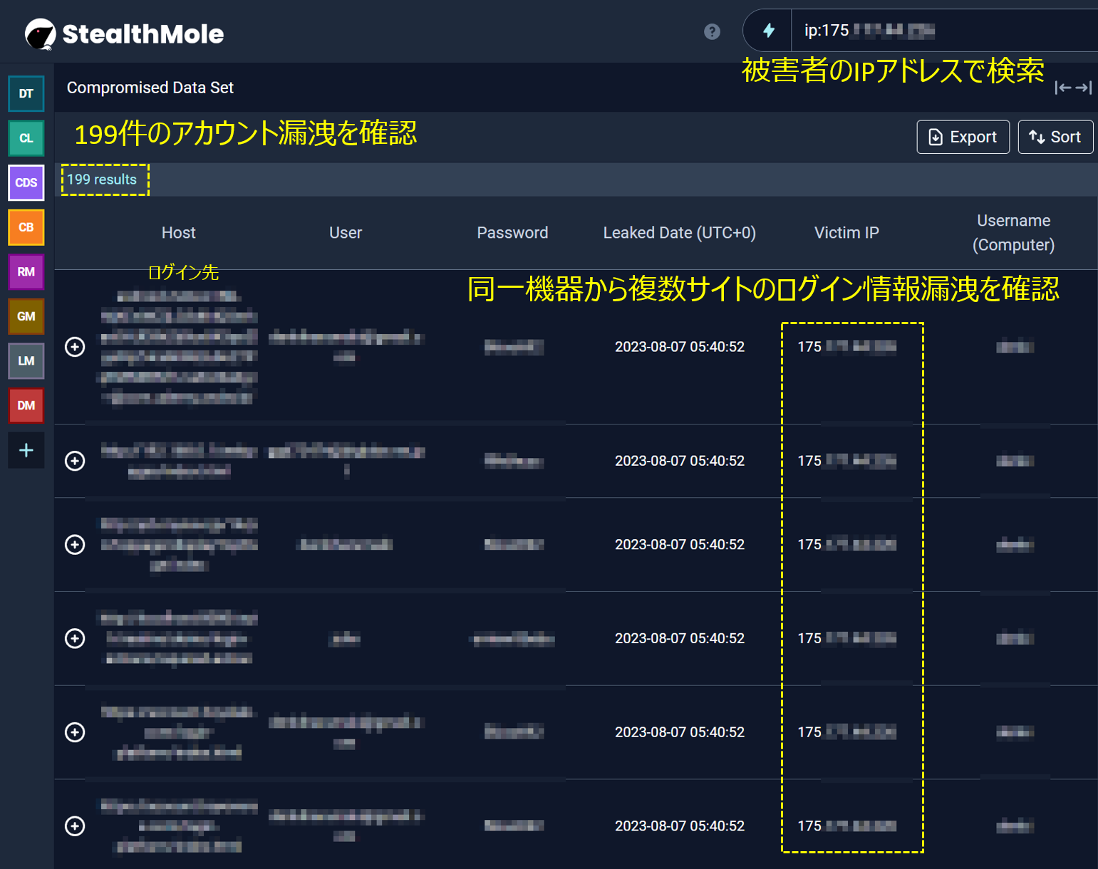Click the Password column header

tap(512, 233)
